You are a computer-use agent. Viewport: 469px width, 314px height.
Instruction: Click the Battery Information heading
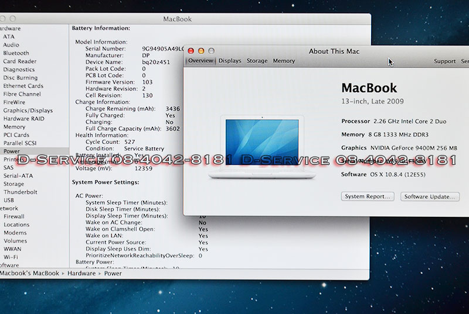pyautogui.click(x=101, y=28)
